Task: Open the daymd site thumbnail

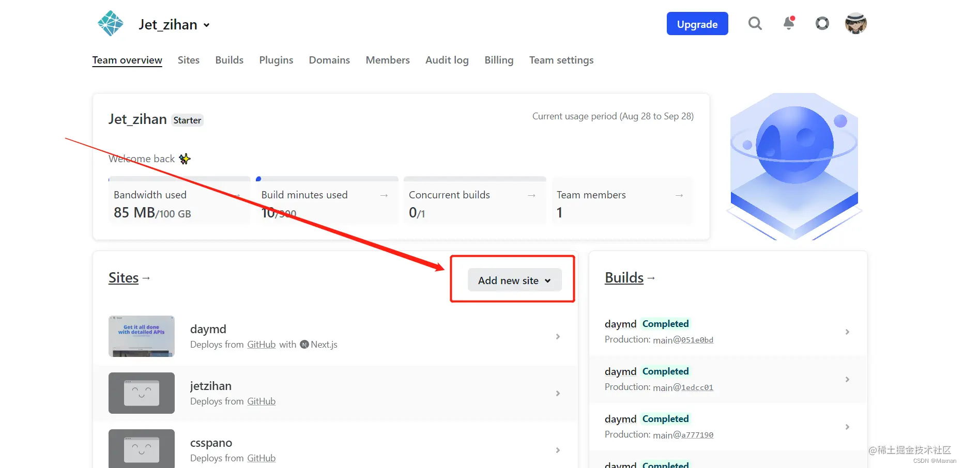Action: 142,336
